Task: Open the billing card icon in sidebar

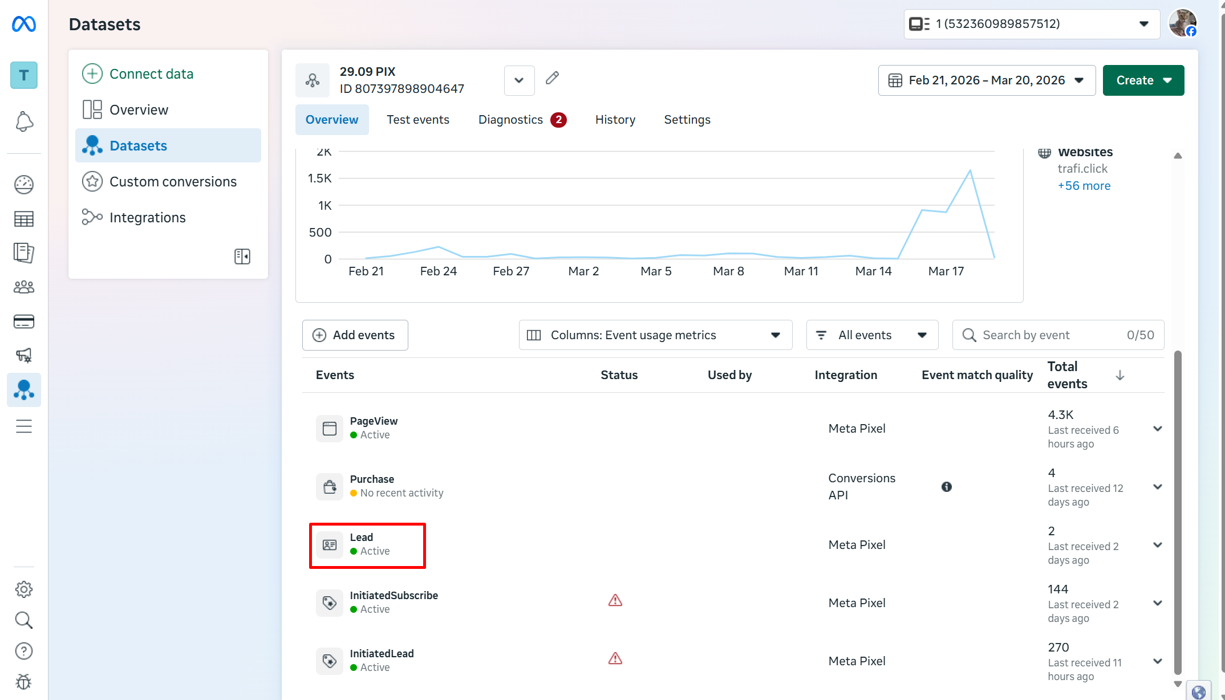Action: 23,321
